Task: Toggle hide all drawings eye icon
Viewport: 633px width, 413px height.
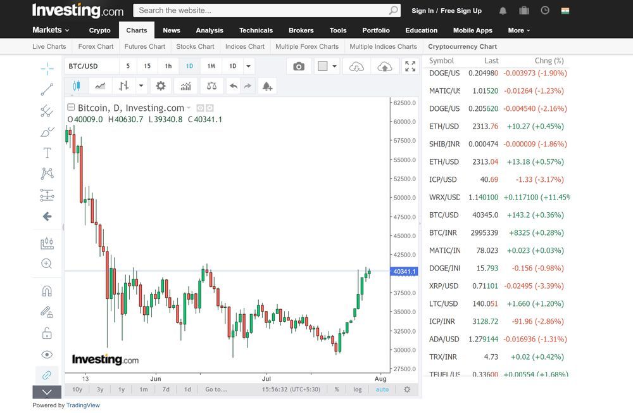Action: tap(47, 355)
